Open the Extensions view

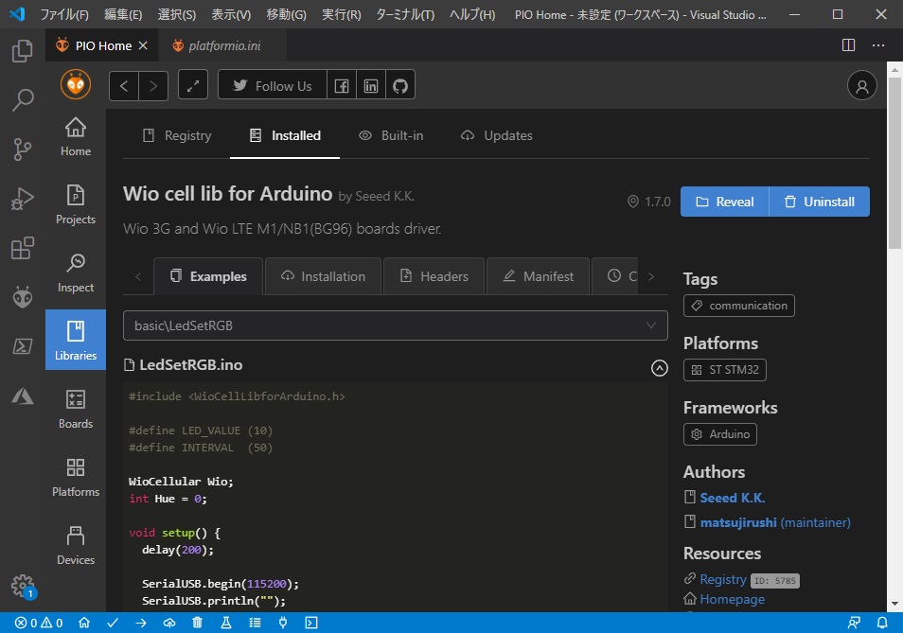22,249
